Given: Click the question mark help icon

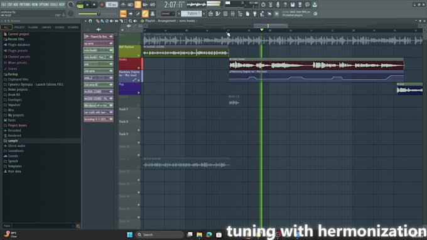Looking at the screenshot, I should click(285, 4).
